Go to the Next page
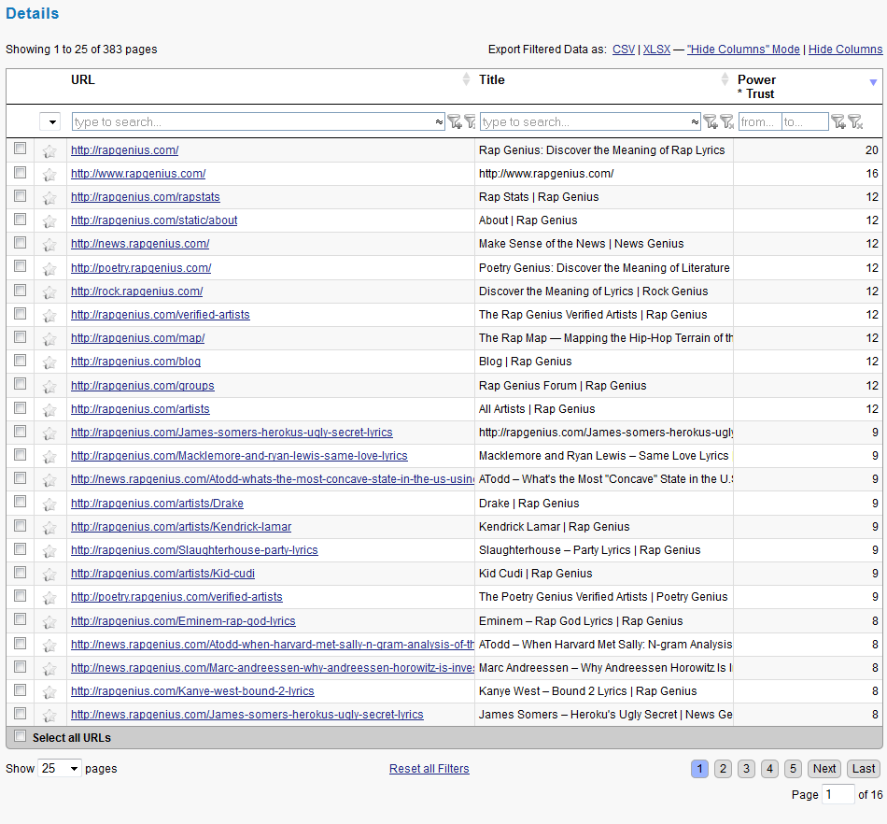Screen dimensions: 887x824 (x=824, y=769)
